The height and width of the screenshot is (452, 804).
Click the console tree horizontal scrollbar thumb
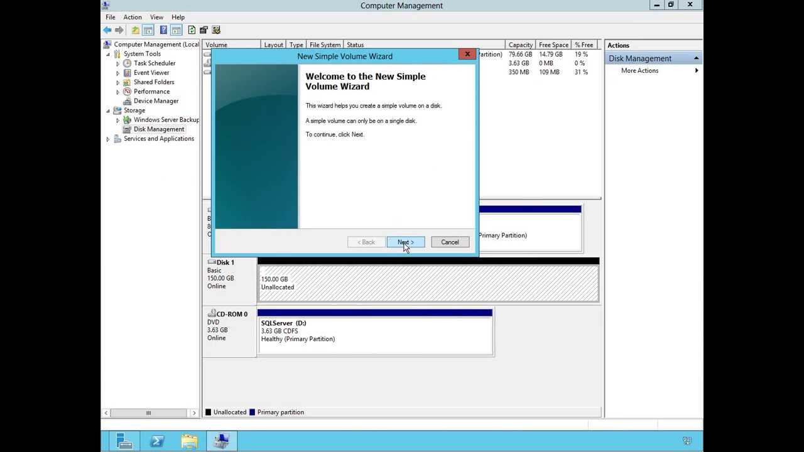point(148,413)
